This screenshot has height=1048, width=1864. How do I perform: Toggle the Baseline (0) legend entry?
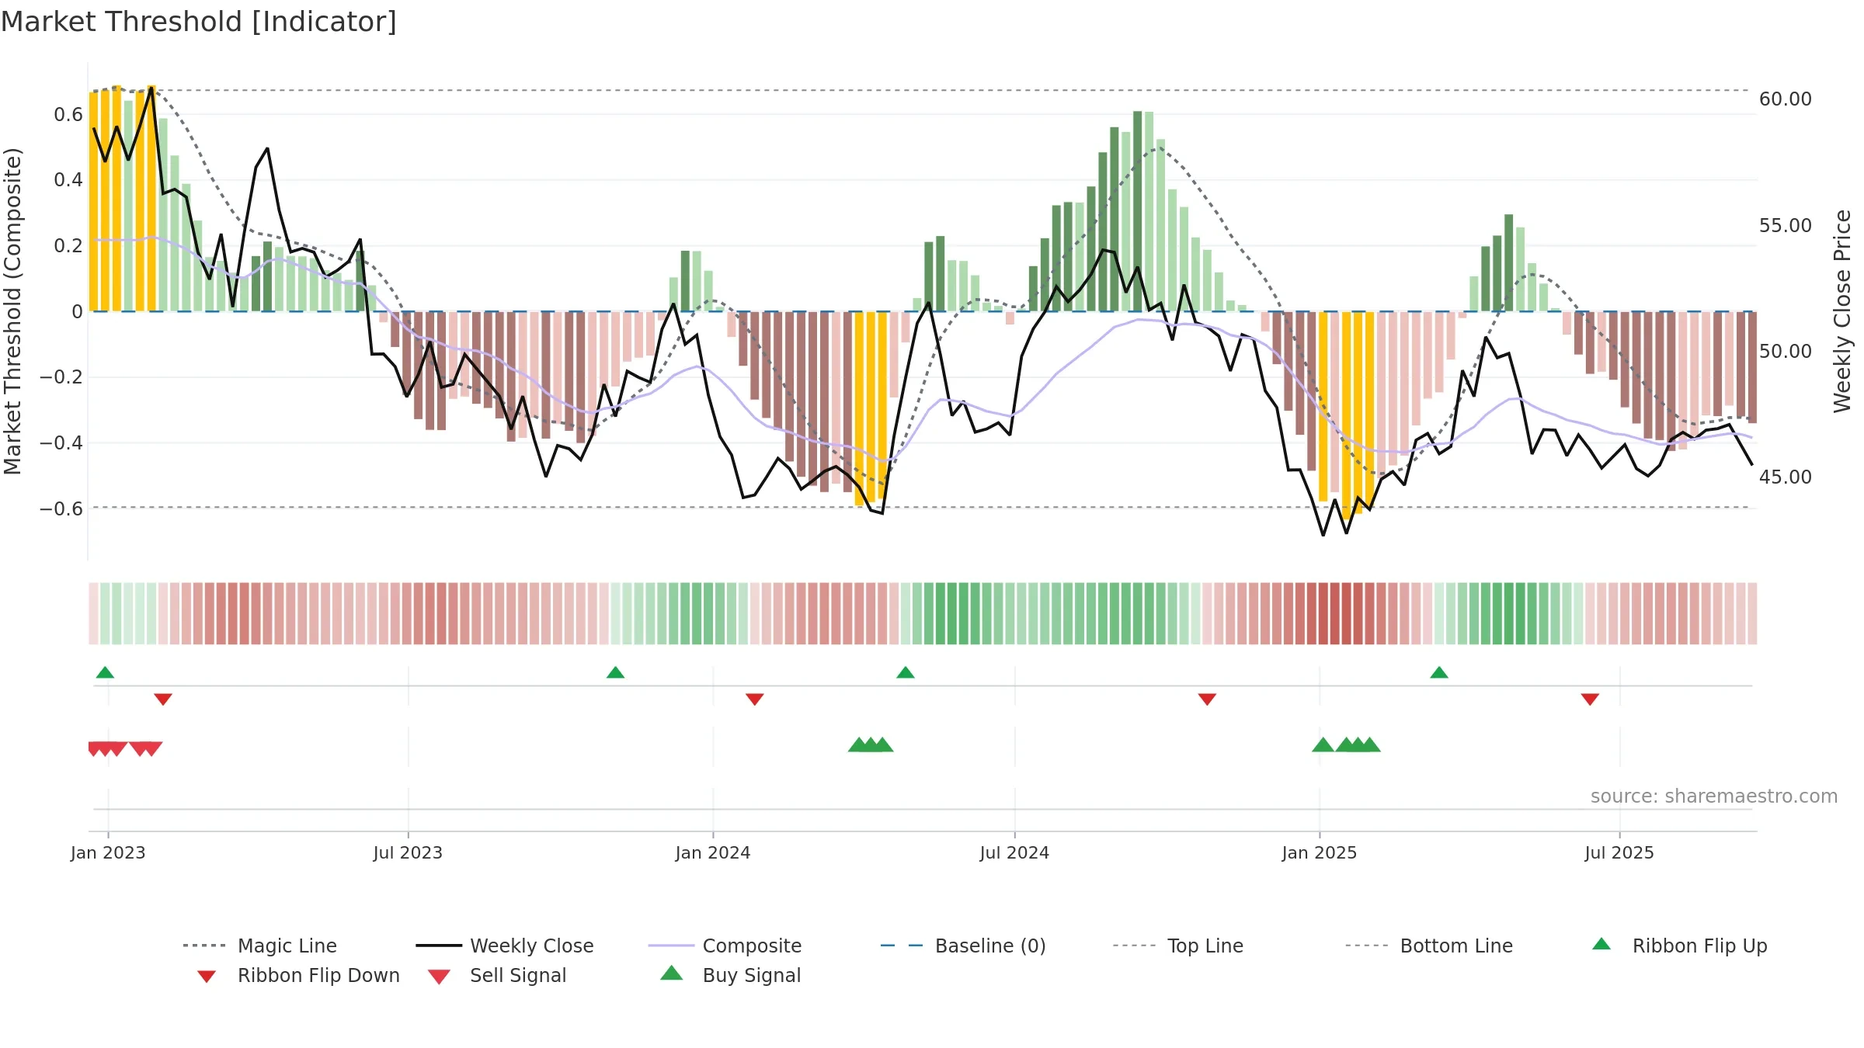coord(963,946)
